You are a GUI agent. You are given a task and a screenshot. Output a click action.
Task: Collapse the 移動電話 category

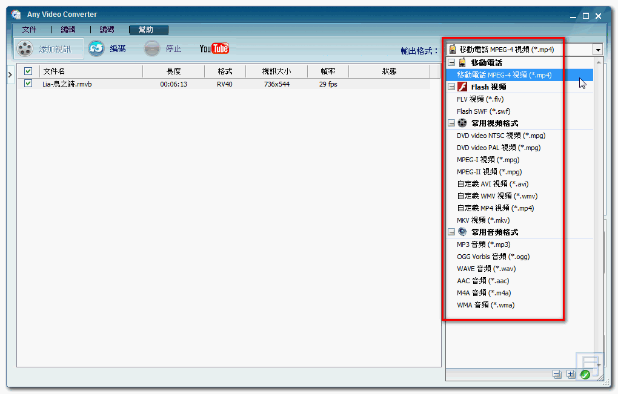451,62
